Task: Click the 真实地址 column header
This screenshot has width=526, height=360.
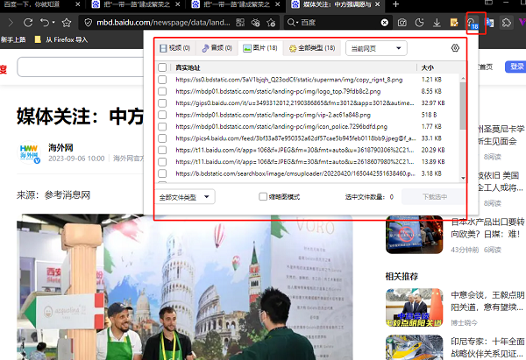Action: point(188,67)
